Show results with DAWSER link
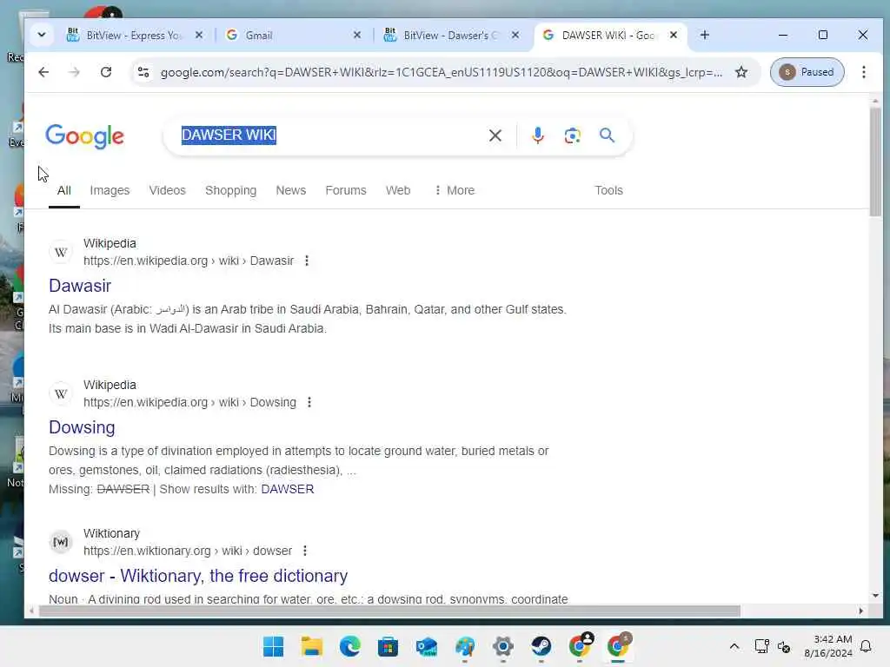Image resolution: width=890 pixels, height=667 pixels. tap(287, 489)
